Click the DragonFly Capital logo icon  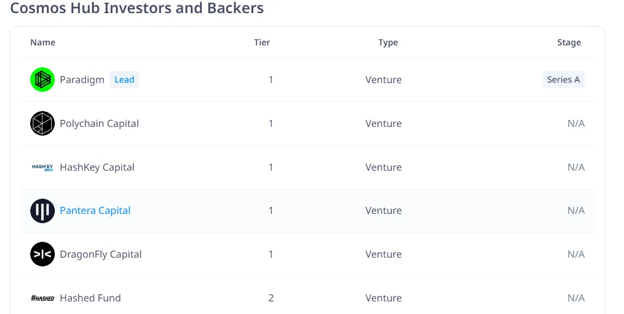(42, 254)
